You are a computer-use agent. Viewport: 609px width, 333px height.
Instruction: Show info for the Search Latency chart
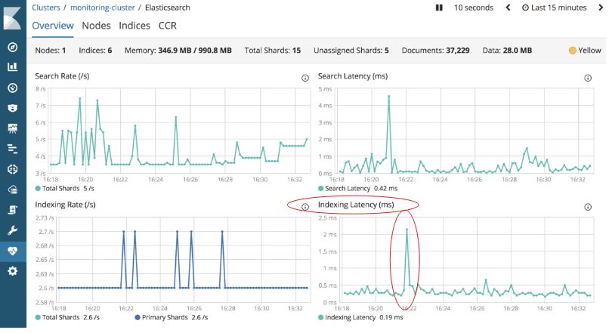click(x=588, y=78)
